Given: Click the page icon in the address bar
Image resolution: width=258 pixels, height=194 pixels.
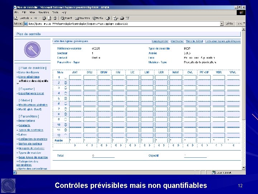Looking at the screenshot, I should (26, 24).
